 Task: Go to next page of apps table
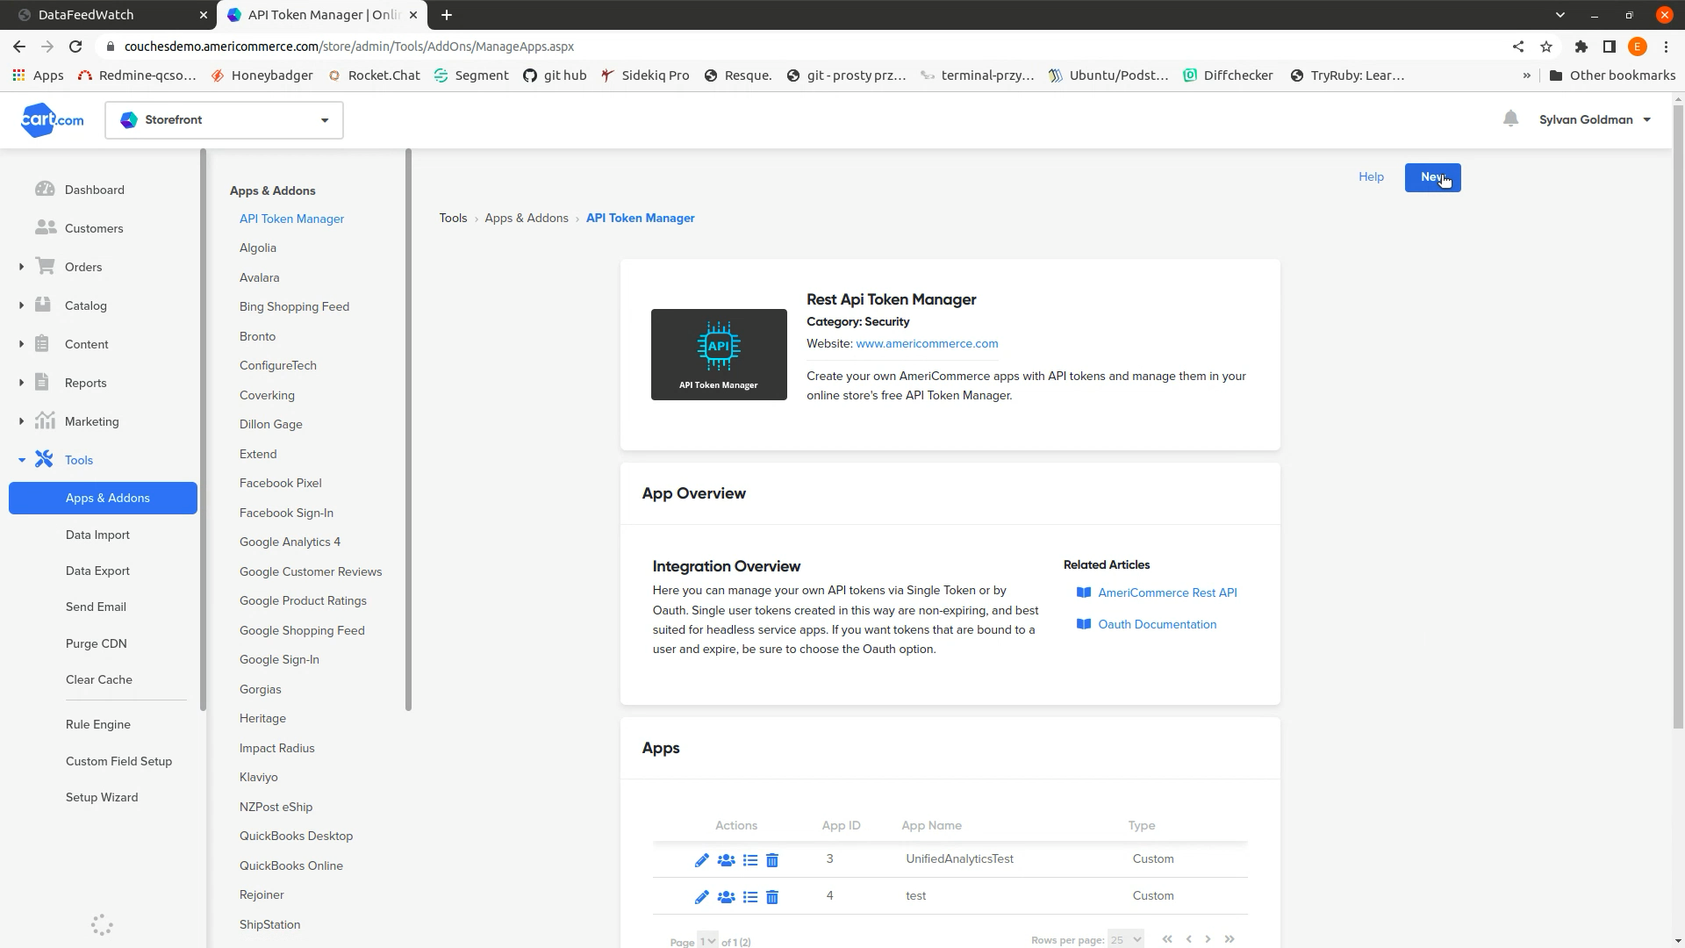click(x=1208, y=939)
